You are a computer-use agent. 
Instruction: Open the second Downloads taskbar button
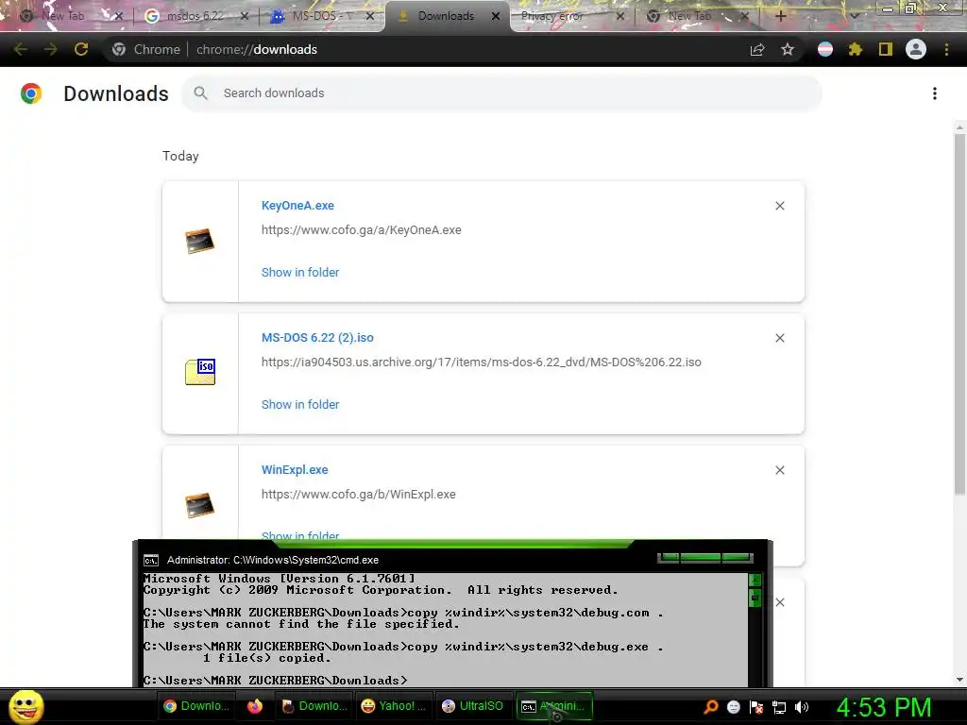314,706
